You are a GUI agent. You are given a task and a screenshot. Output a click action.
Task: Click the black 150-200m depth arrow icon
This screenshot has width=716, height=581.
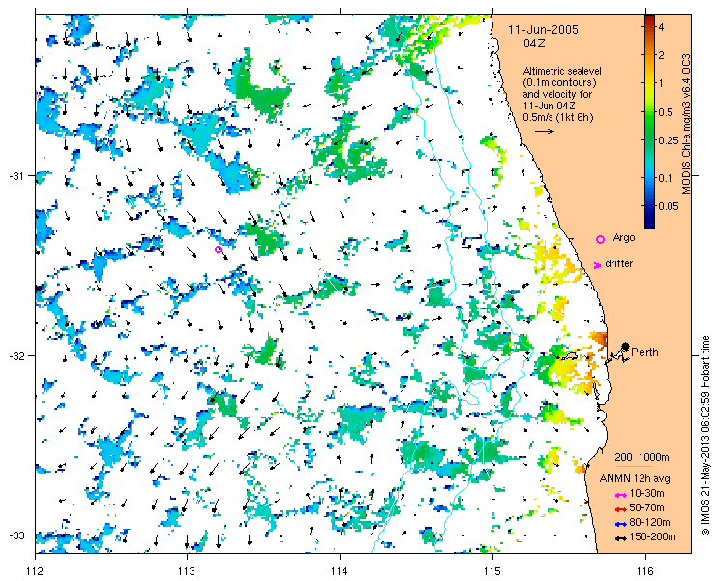pyautogui.click(x=620, y=538)
